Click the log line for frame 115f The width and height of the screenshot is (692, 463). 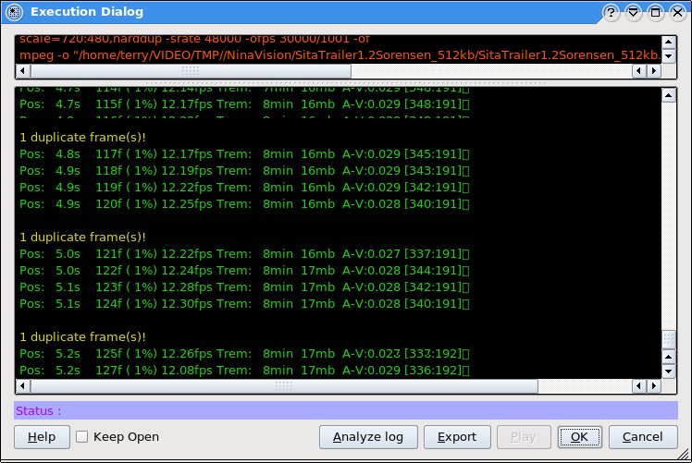pyautogui.click(x=244, y=104)
